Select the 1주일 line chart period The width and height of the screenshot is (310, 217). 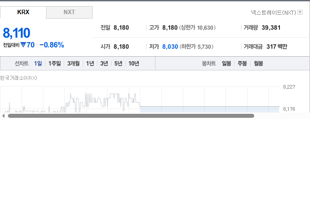[x=54, y=63]
